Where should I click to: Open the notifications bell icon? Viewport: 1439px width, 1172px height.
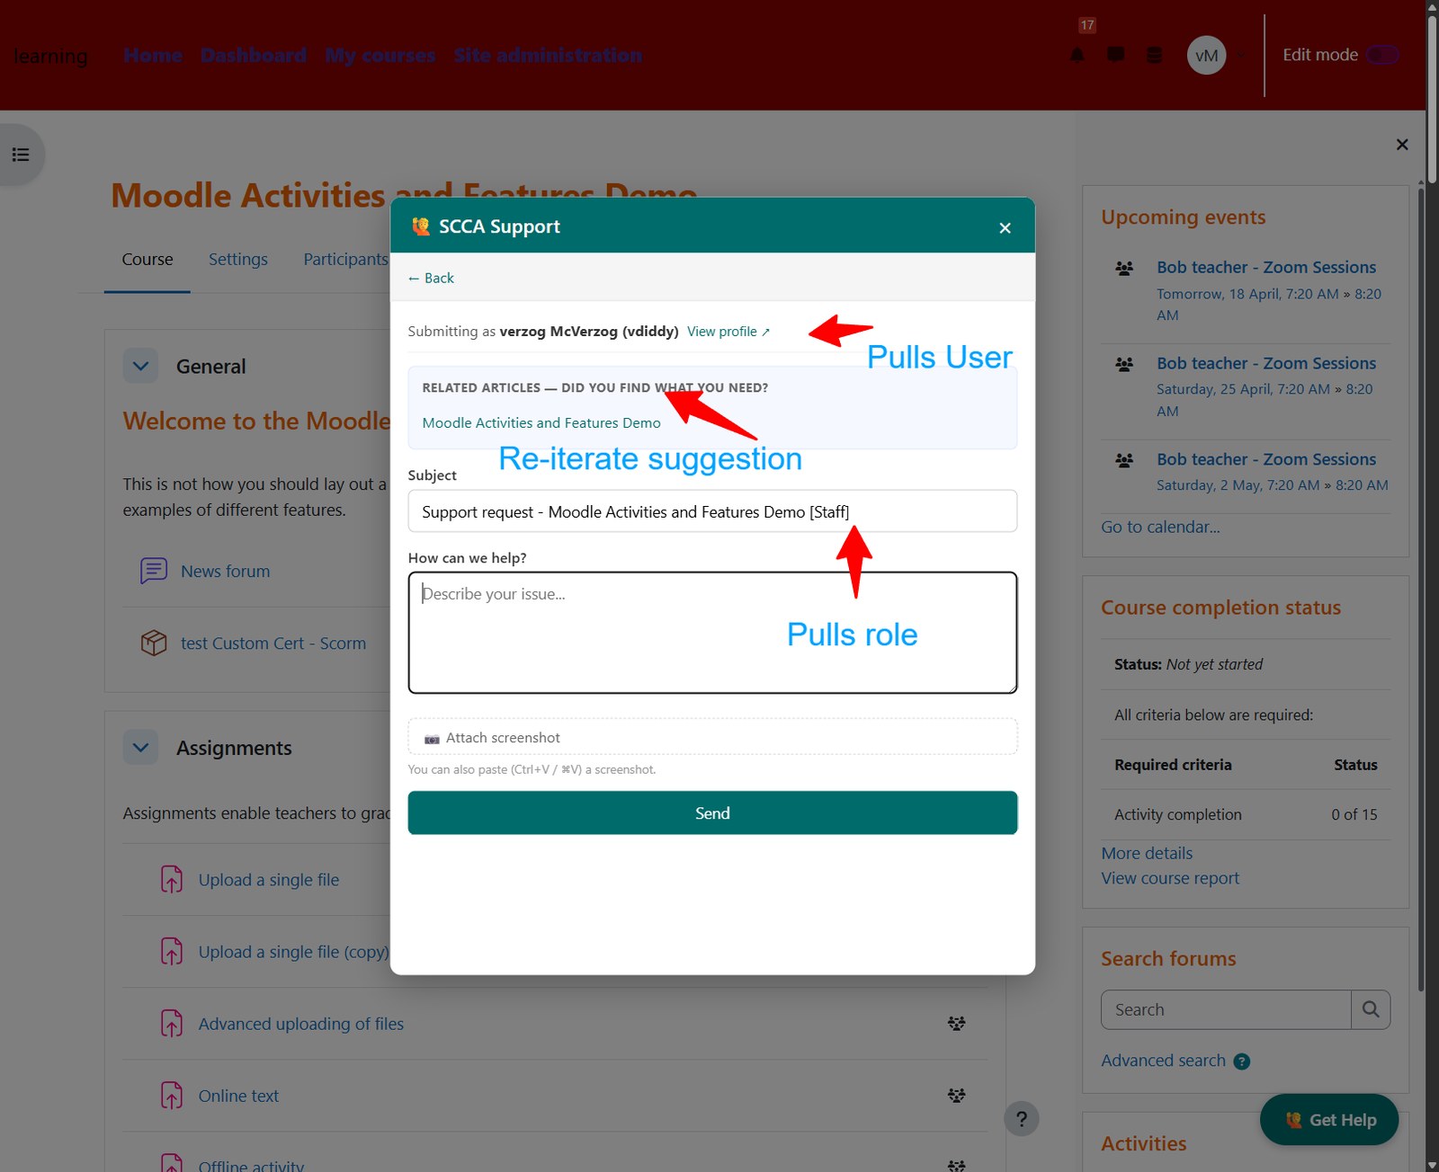pyautogui.click(x=1077, y=56)
